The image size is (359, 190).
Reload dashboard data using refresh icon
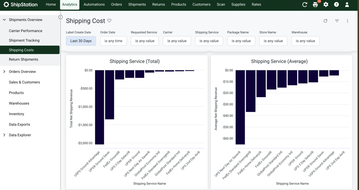pos(325,21)
